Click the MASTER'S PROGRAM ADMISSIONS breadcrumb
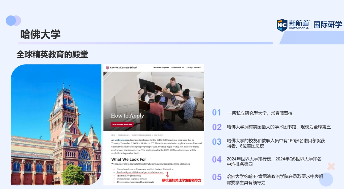The width and height of the screenshot is (344, 189). 141,135
